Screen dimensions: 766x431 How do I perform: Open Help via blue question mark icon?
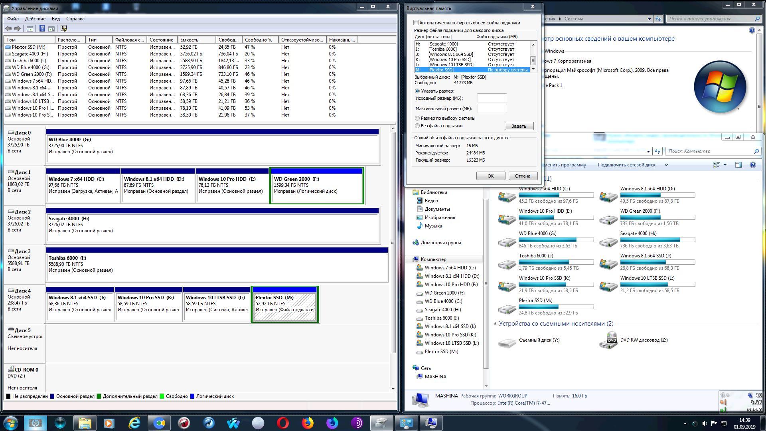tap(42, 28)
